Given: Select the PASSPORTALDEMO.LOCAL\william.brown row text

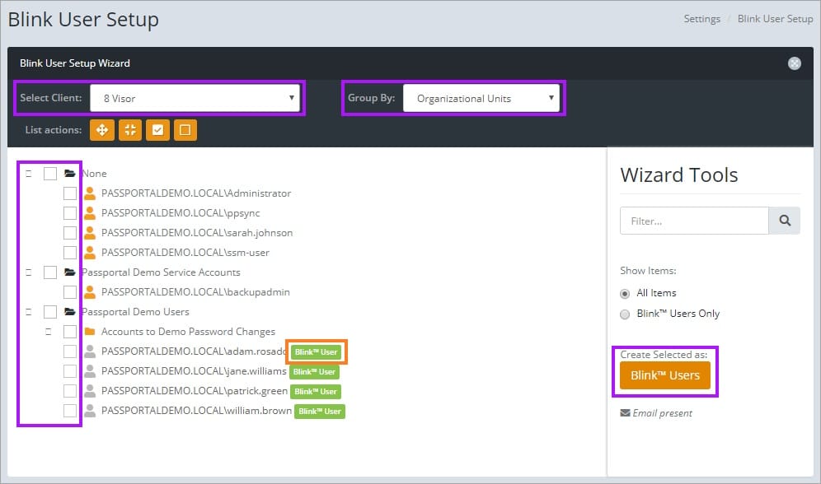Looking at the screenshot, I should (x=196, y=411).
